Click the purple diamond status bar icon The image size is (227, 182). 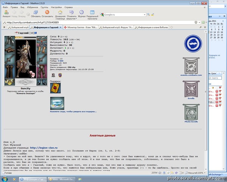176,173
